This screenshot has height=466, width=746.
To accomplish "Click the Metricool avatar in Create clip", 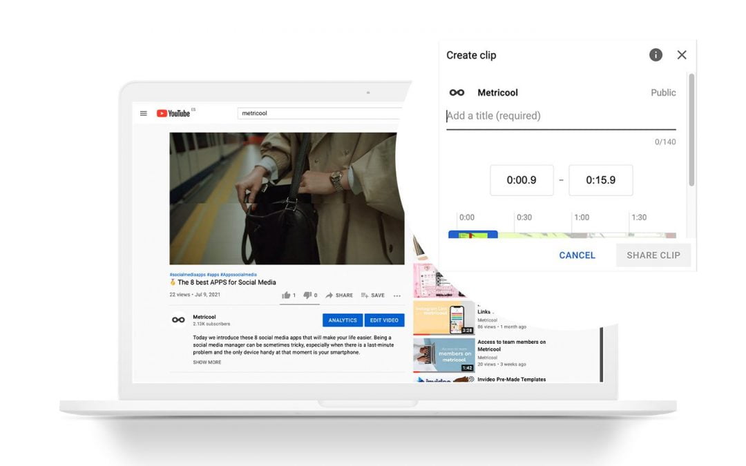I will [457, 93].
